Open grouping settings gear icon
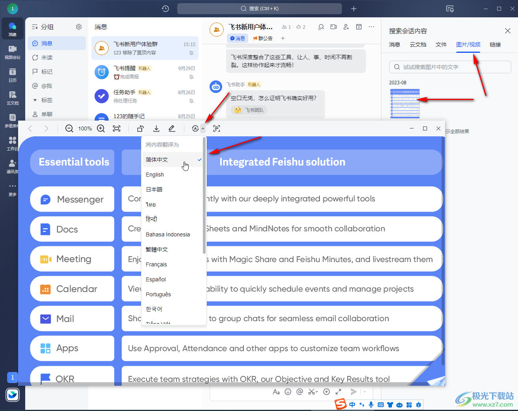Viewport: 518px width, 411px height. click(79, 27)
